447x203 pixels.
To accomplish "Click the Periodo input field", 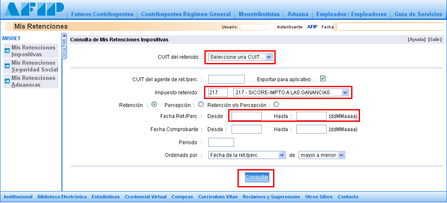I will [221, 143].
